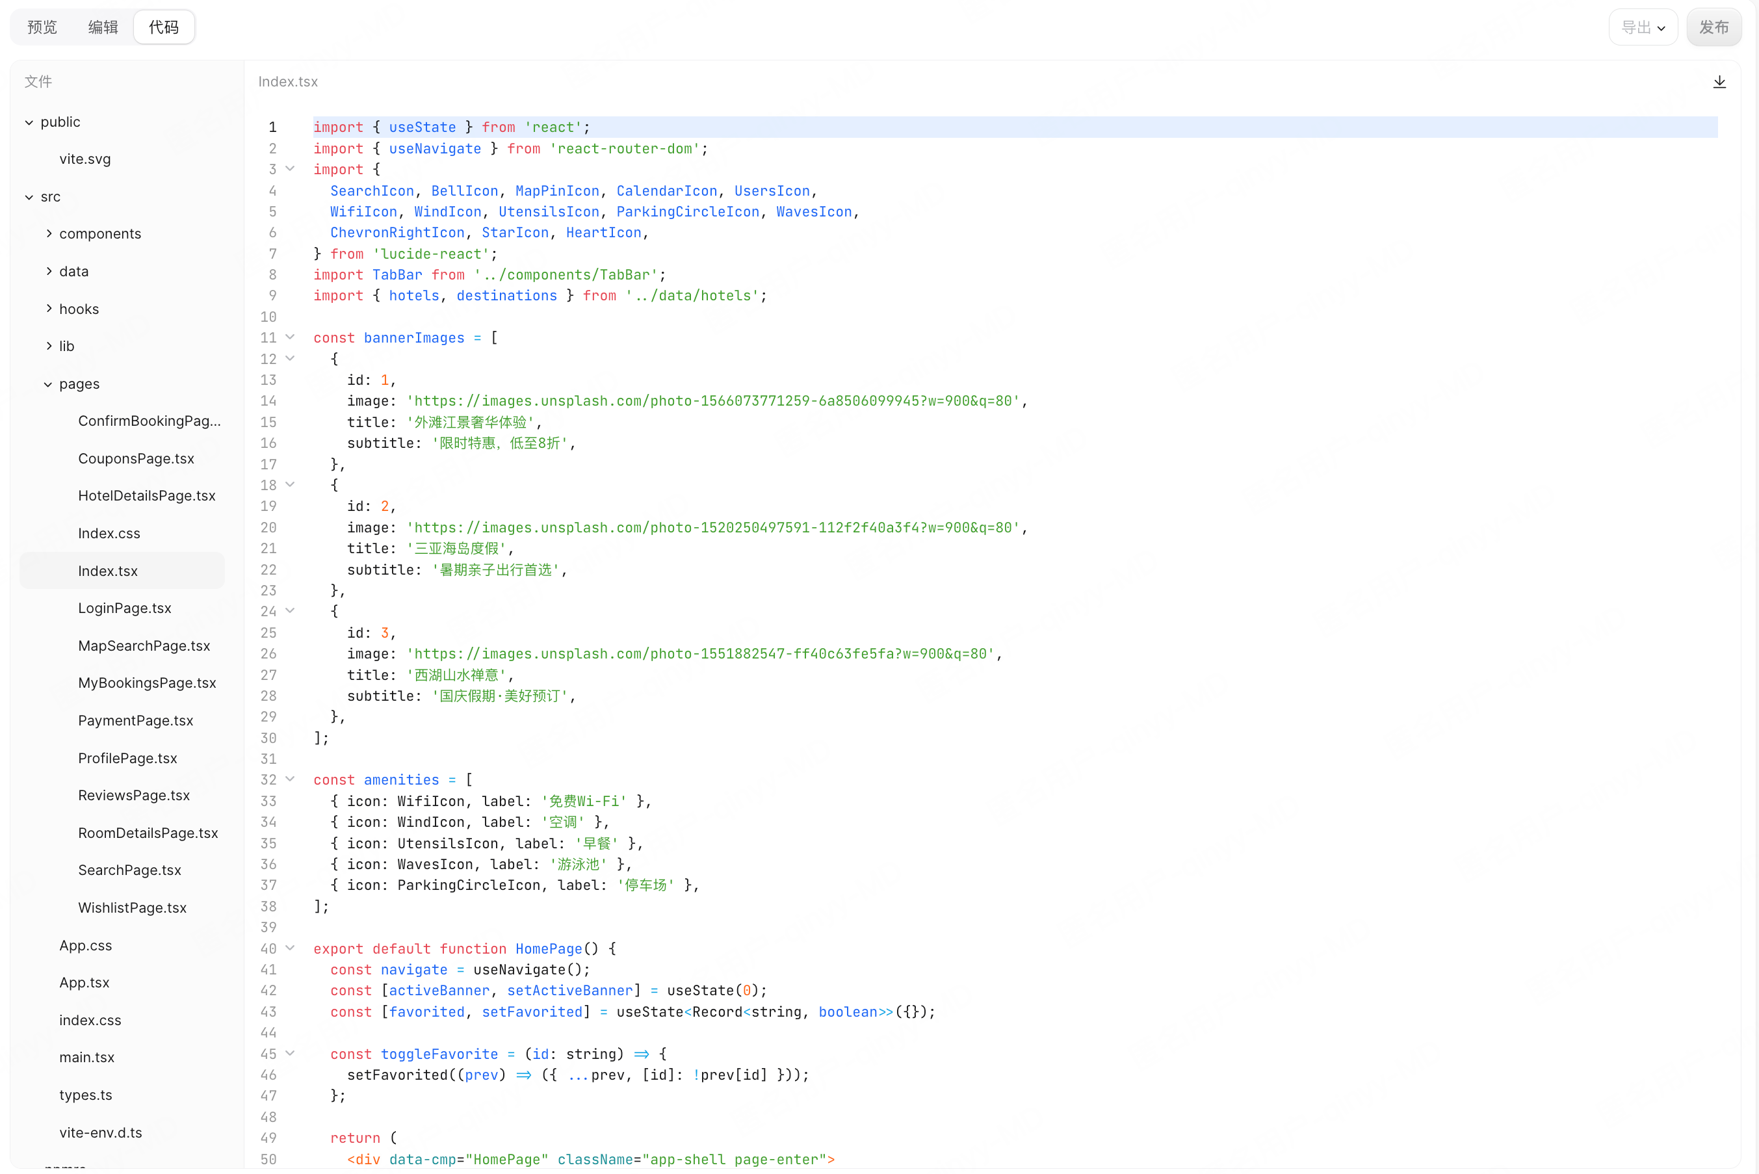Click the setActiveBanner identifier on line 42
This screenshot has width=1759, height=1174.
coord(570,991)
